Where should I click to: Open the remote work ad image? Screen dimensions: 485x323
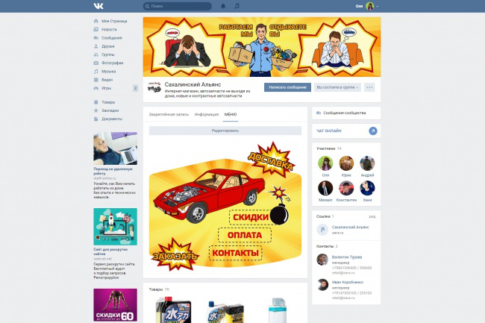click(116, 148)
